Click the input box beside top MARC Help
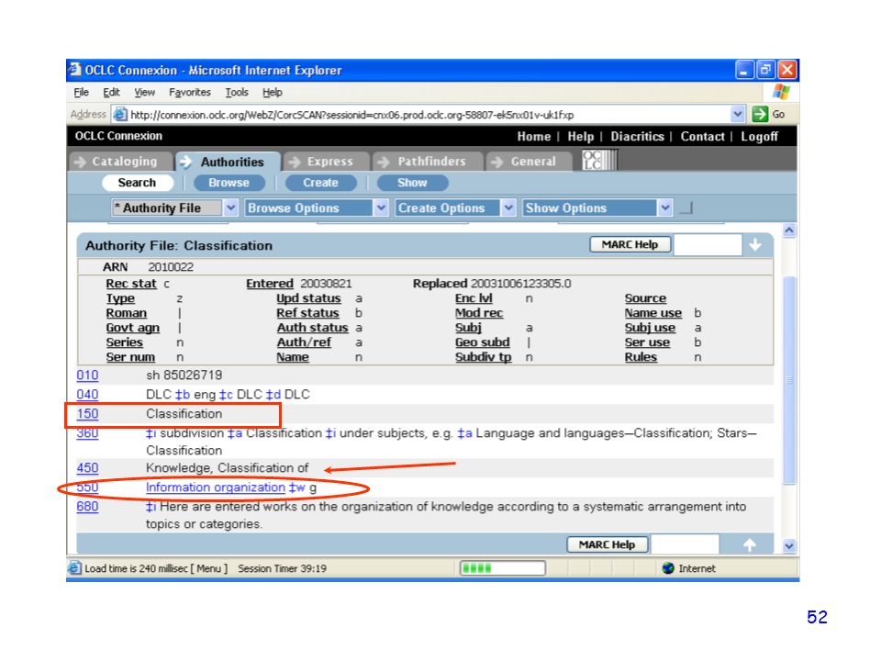Screen dimensions: 881x661 pyautogui.click(x=708, y=244)
